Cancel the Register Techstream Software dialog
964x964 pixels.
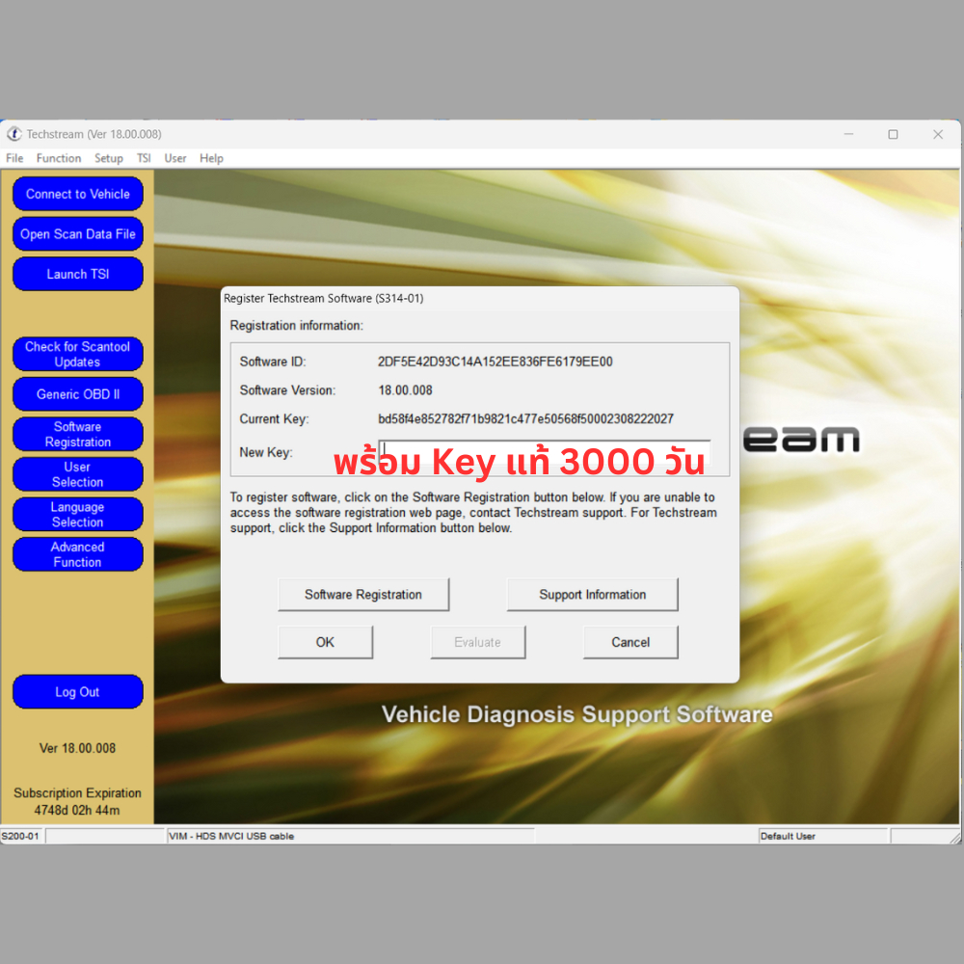[630, 642]
